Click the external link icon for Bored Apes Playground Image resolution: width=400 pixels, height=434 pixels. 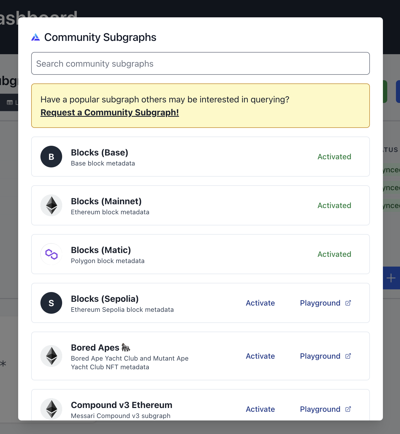pos(348,356)
